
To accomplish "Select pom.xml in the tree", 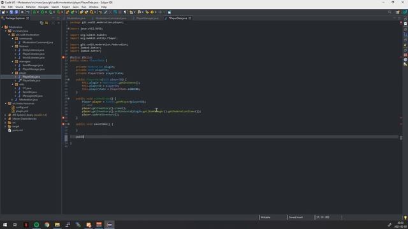I will tap(17, 130).
